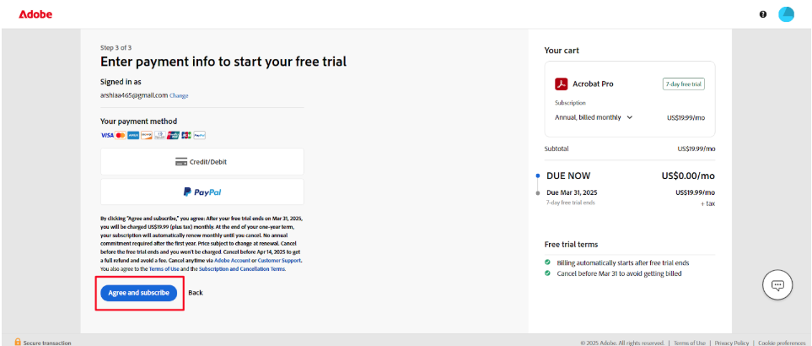
Task: Open the chat support bubble icon
Action: [x=777, y=285]
